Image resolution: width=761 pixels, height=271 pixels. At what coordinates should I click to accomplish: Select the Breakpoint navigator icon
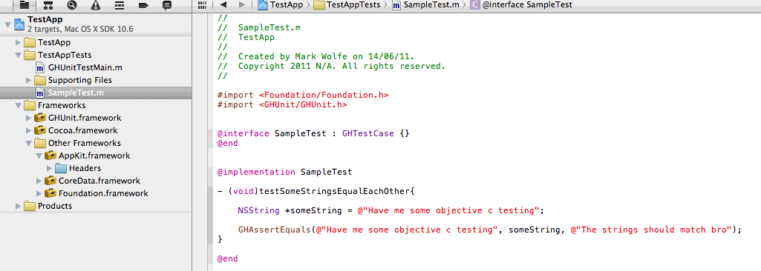143,5
